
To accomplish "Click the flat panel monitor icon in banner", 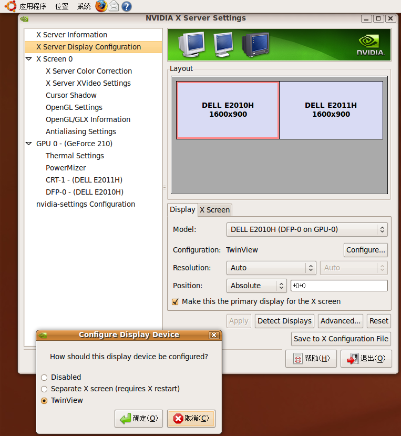I will (x=223, y=45).
